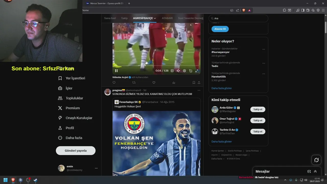Open Hizmet Şartları footer link
Screen dimensions: 327x184
tap(218, 151)
